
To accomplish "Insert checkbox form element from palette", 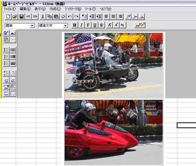I will [6, 73].
